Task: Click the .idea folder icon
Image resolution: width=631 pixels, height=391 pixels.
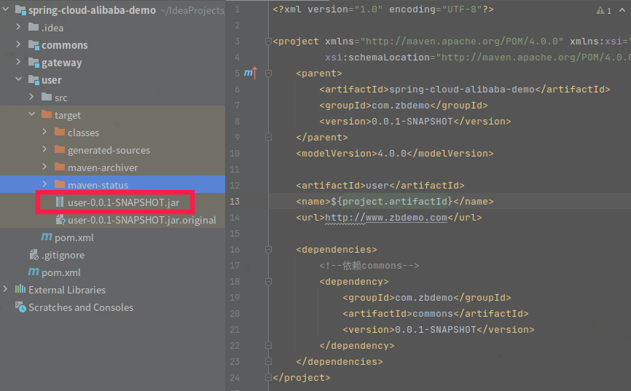Action: (x=34, y=27)
